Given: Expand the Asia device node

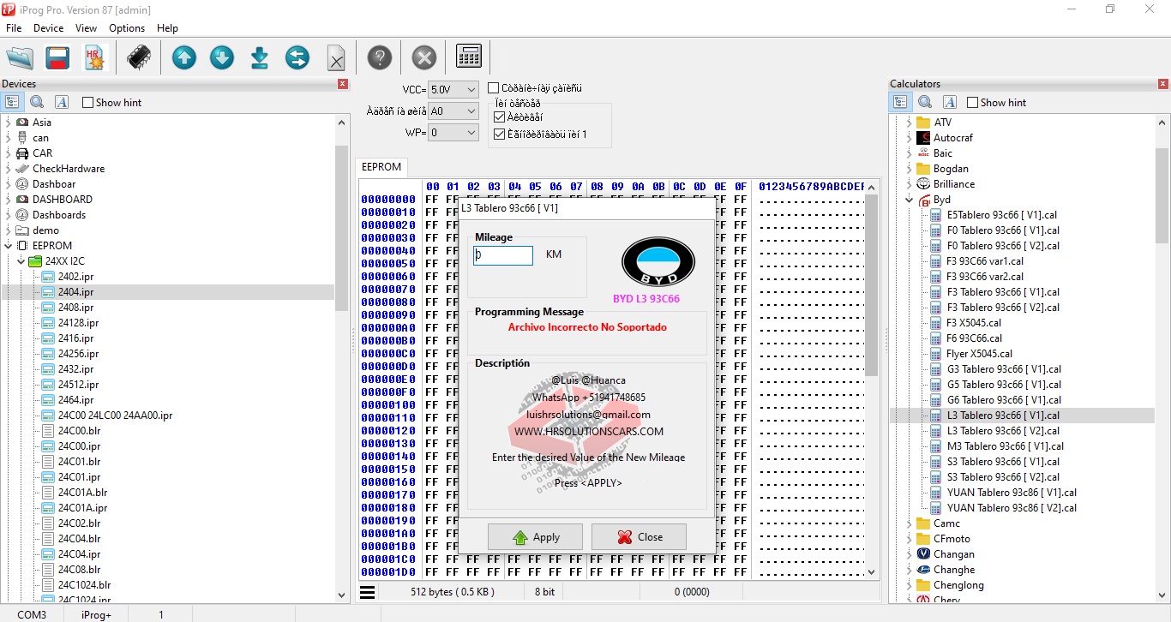Looking at the screenshot, I should pos(9,123).
